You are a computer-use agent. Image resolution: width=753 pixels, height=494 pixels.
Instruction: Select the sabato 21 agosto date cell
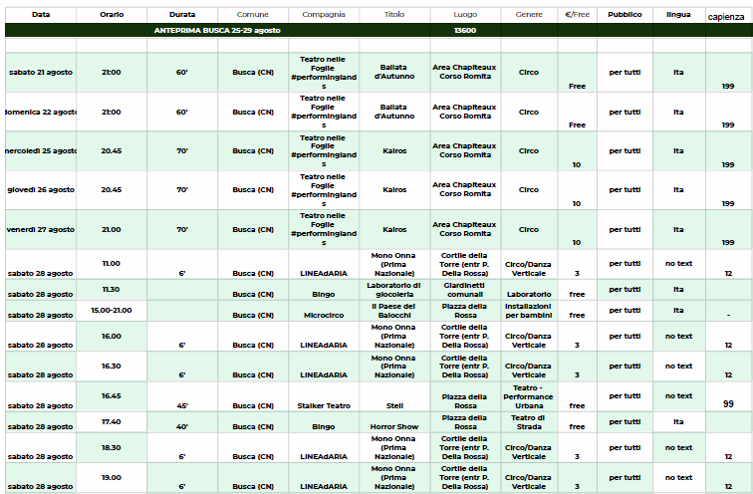41,73
